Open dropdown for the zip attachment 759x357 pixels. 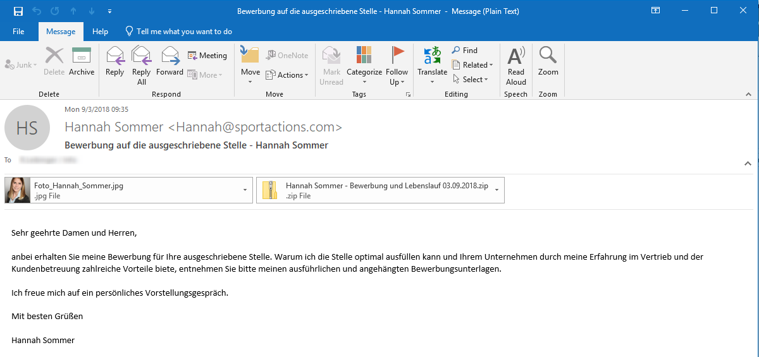pyautogui.click(x=497, y=190)
